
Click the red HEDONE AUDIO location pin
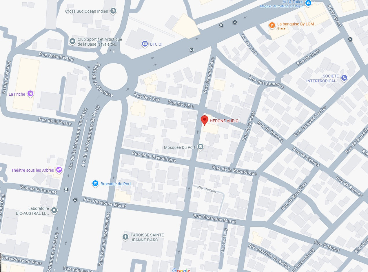point(205,120)
